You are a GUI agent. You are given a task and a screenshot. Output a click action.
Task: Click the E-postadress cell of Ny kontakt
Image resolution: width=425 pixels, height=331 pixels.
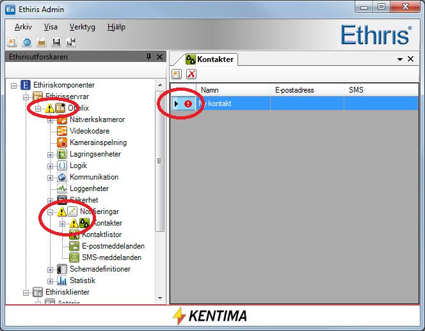tap(307, 104)
